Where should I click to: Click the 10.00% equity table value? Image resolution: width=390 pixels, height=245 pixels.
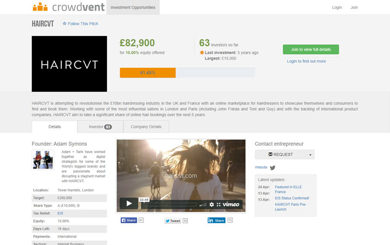(63, 221)
